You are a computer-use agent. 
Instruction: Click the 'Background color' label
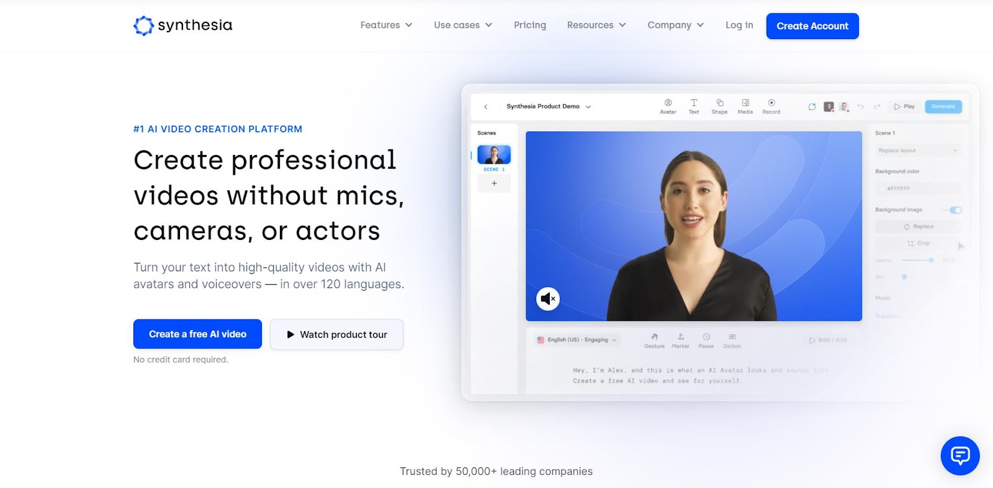[897, 172]
